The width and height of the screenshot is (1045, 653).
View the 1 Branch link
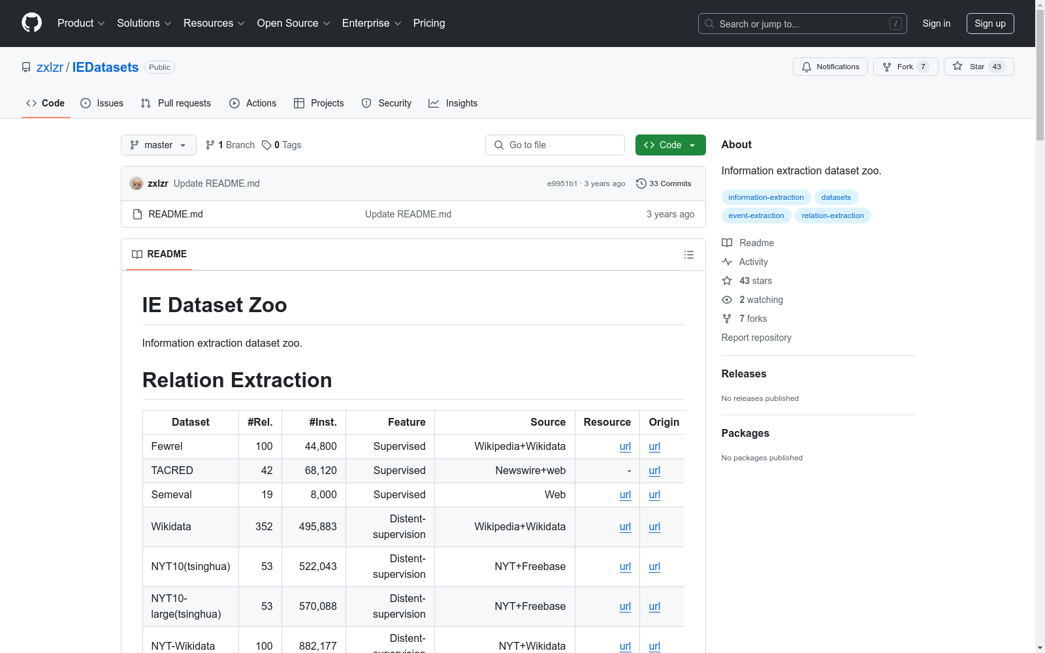[x=230, y=145]
